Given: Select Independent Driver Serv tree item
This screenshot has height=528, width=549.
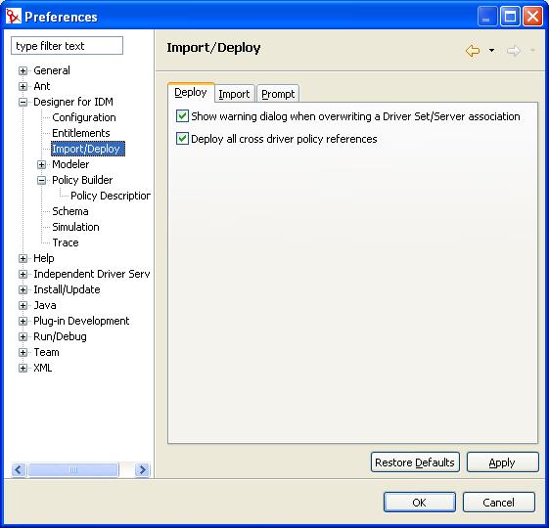Looking at the screenshot, I should pyautogui.click(x=92, y=274).
